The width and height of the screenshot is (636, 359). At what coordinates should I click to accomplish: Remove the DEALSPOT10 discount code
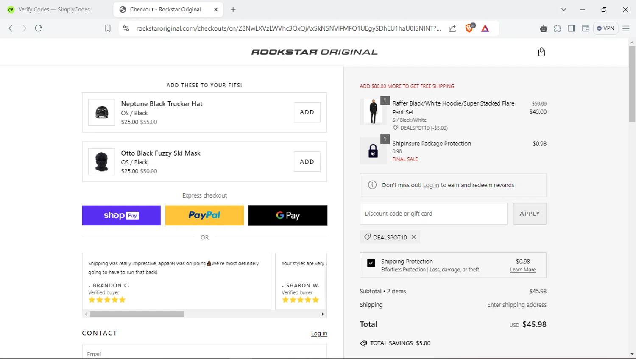[x=414, y=237]
